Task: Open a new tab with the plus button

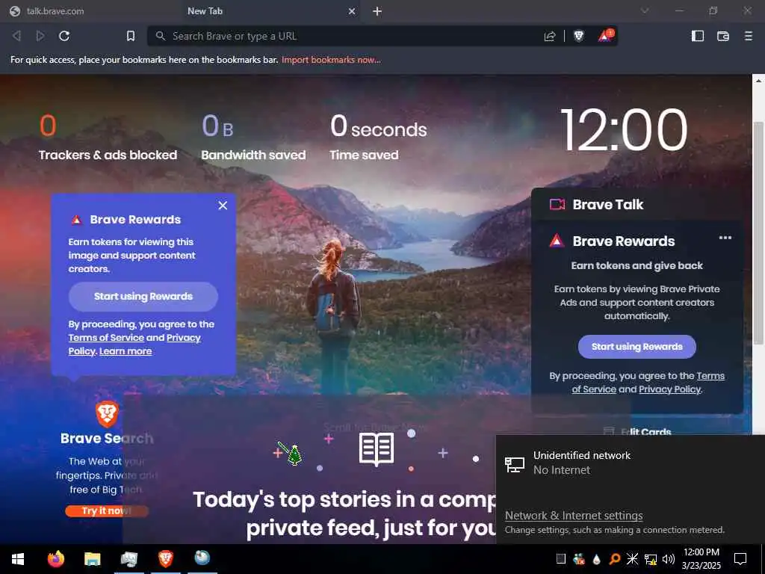Action: (x=377, y=10)
